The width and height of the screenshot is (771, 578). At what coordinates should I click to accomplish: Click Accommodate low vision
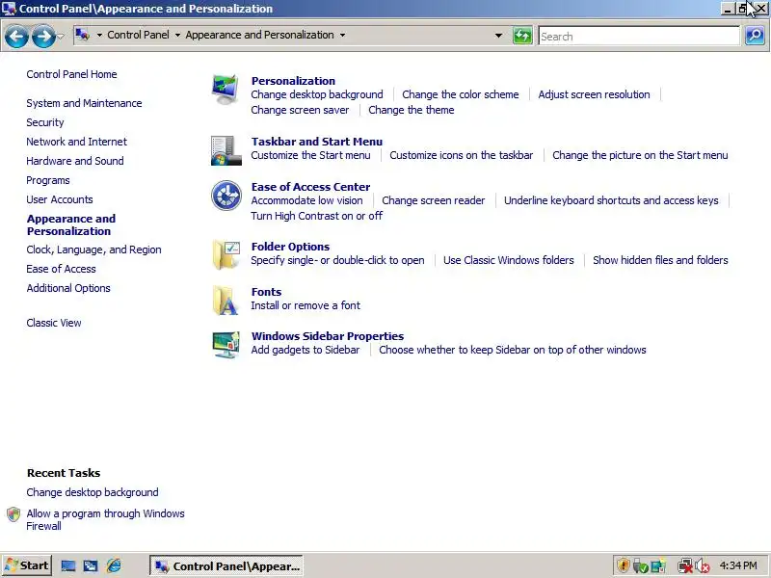tap(306, 200)
